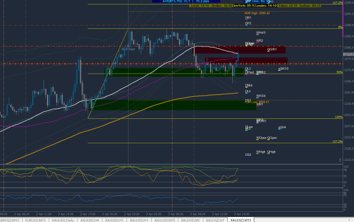Viewport: 354px width, 222px height.
Task: Select the DH3 level label
Action: [248, 23]
